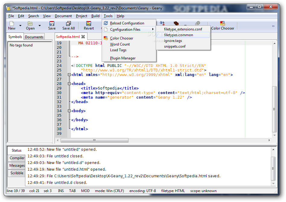Click "No tags found" in Symbols panel

(x=21, y=45)
